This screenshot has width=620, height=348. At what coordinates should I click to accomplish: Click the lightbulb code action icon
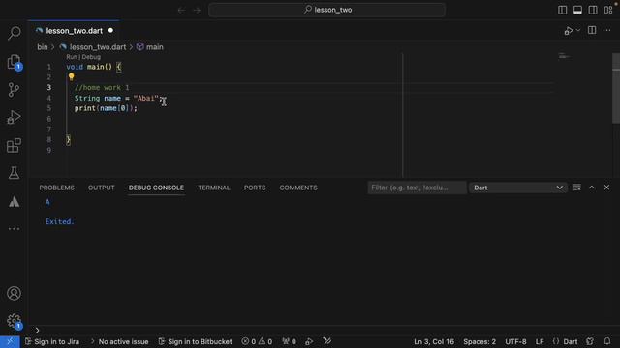coord(71,77)
